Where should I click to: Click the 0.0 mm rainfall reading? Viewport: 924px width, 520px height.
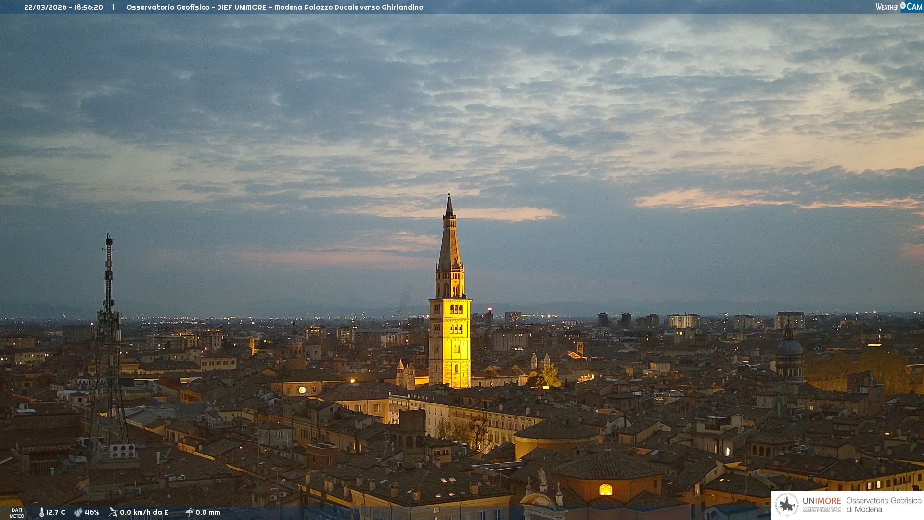[208, 512]
